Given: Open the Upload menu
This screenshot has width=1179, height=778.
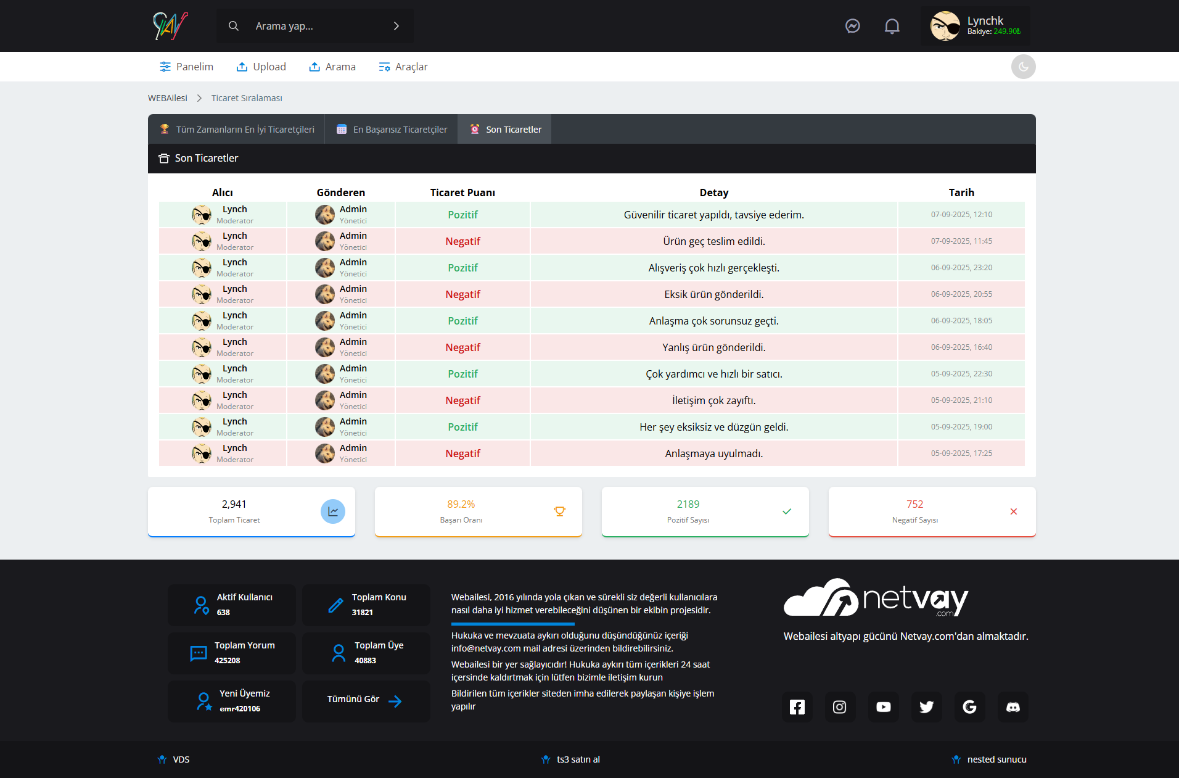Looking at the screenshot, I should pos(261,67).
